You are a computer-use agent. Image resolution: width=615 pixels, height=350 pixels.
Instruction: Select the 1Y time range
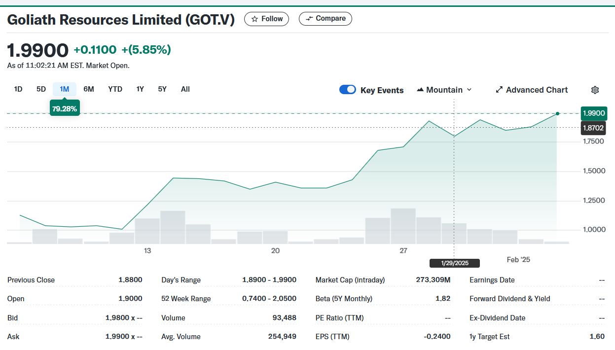tap(140, 89)
